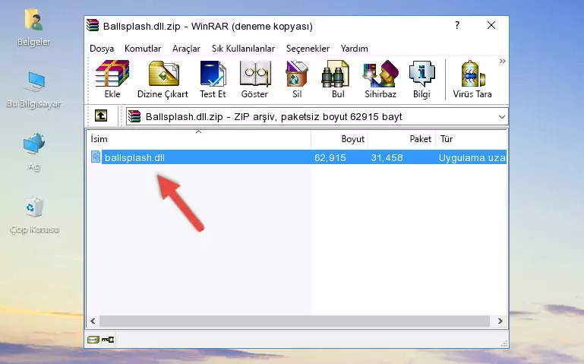The width and height of the screenshot is (584, 364).
Task: Select the Ağ network desktop icon
Action: pos(34,152)
